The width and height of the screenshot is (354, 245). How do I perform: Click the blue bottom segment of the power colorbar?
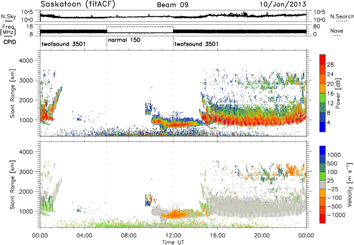tap(323, 127)
